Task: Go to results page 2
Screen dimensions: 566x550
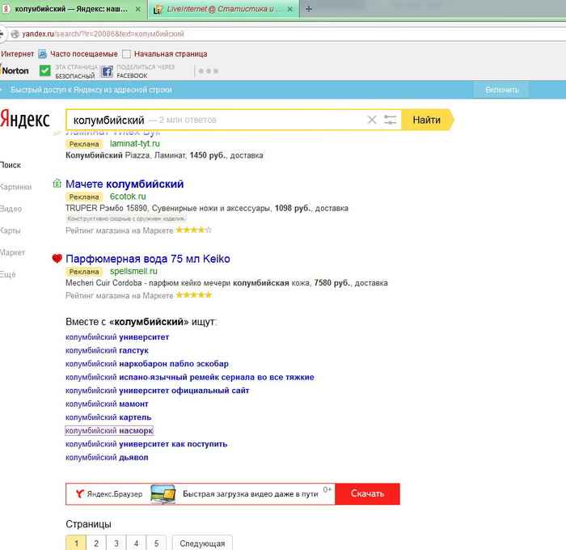Action: pyautogui.click(x=96, y=544)
